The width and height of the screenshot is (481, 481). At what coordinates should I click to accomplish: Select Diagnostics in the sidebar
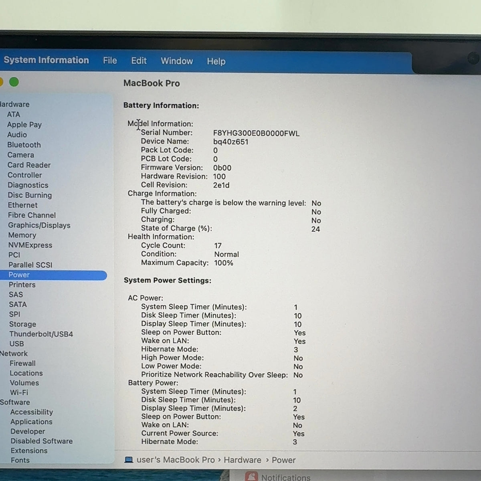click(28, 185)
